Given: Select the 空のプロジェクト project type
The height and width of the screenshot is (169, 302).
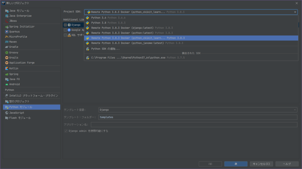Looking at the screenshot, I should tap(32, 101).
